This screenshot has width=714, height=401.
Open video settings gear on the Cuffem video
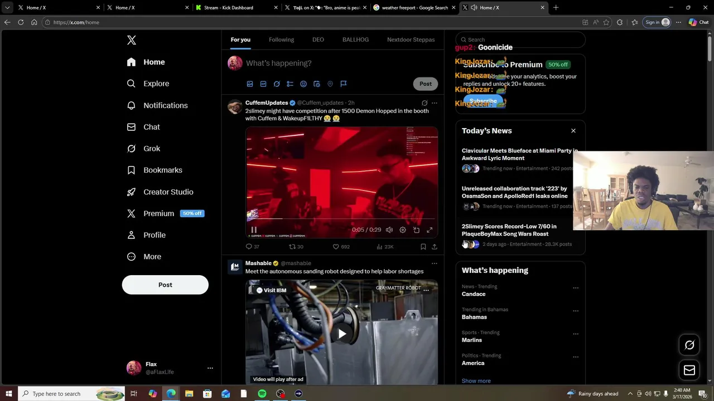click(x=403, y=230)
